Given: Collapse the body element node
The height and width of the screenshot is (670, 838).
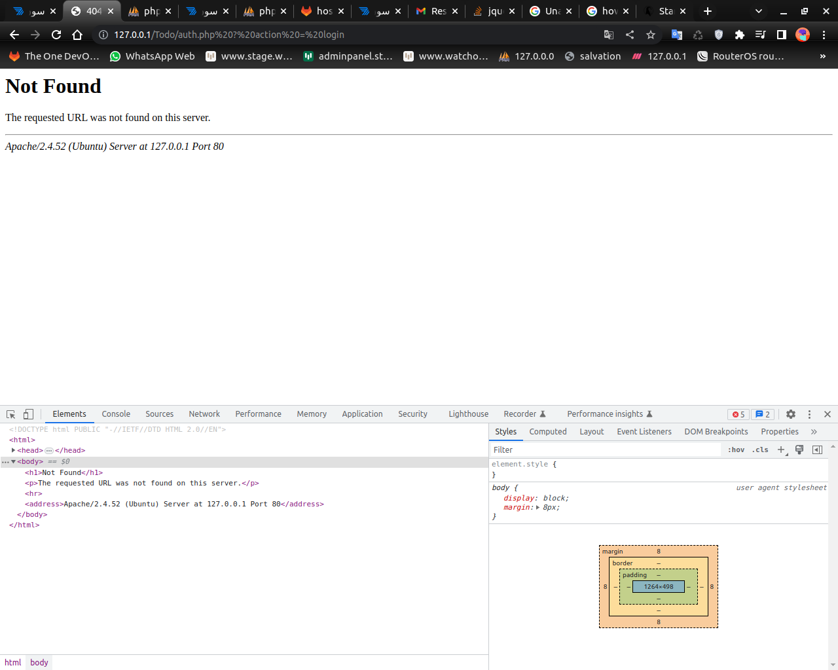Looking at the screenshot, I should [13, 461].
